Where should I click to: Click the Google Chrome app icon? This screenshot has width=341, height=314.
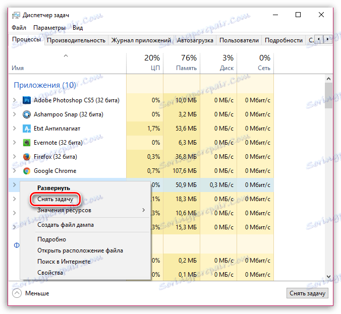tap(27, 171)
